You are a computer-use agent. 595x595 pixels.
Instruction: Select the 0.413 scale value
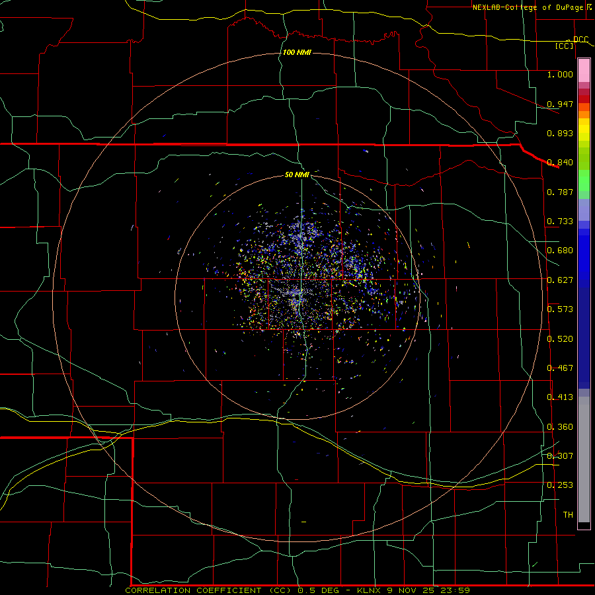pos(560,397)
